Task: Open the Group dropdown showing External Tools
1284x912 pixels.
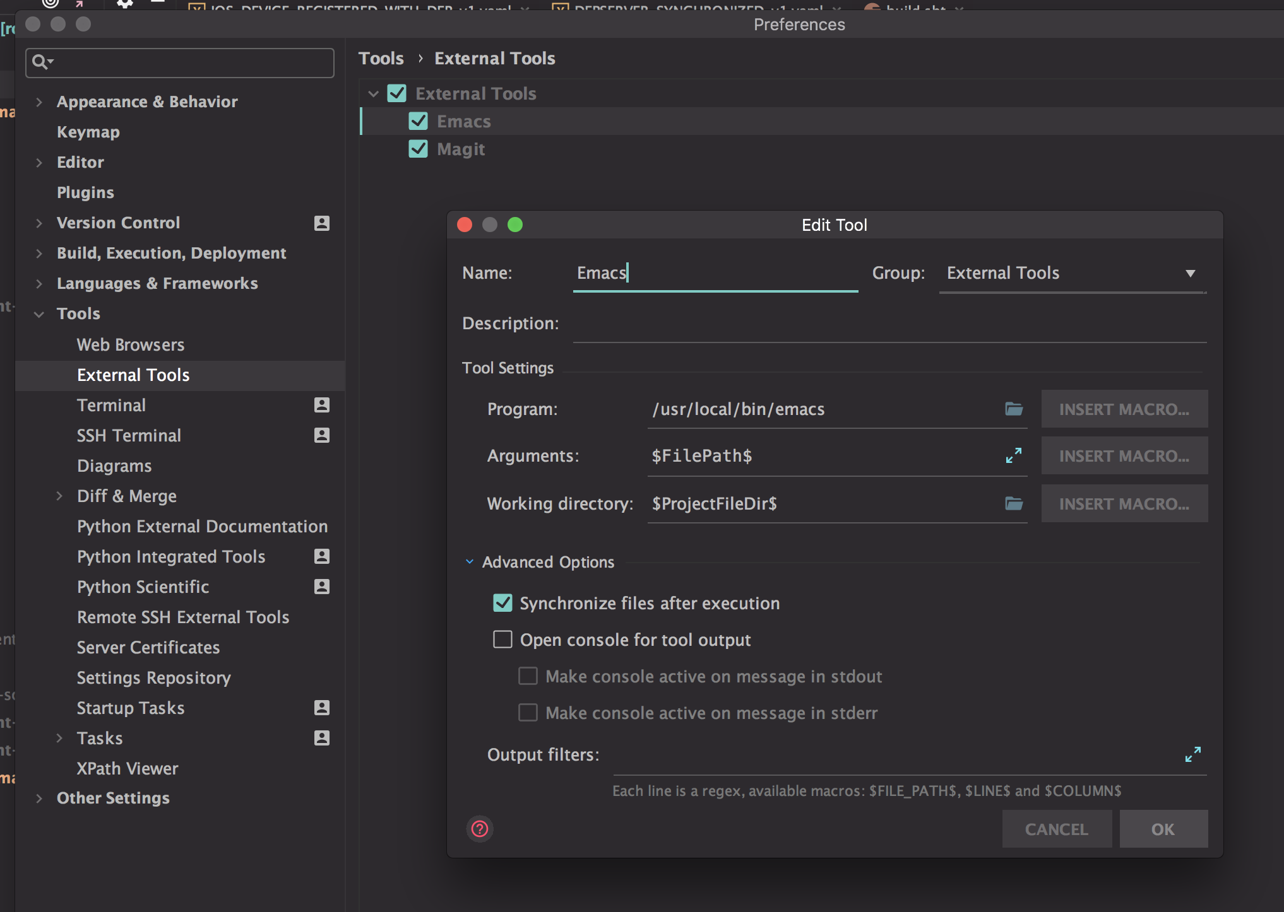Action: point(1072,273)
